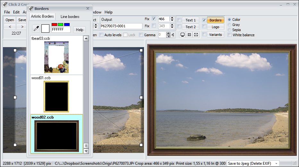Click the bottom-right crop handle

click(141, 145)
